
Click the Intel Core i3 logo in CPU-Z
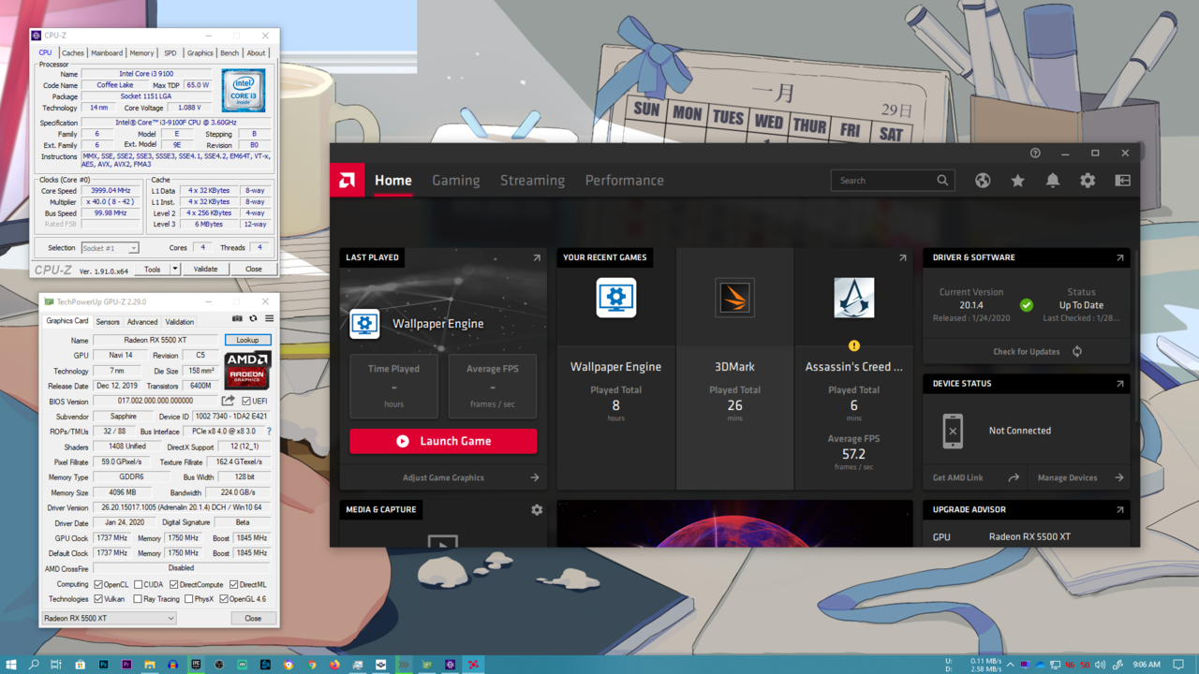244,91
